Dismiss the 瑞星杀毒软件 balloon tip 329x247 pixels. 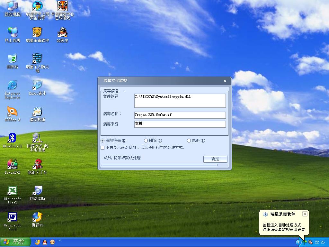pos(305,214)
